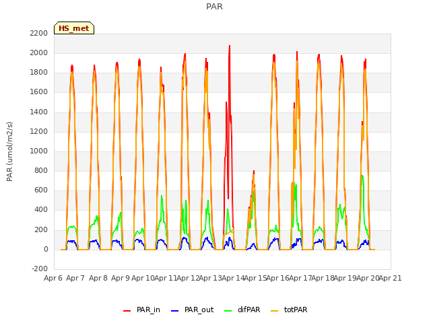
Task: Click the totPAR legend entry
Action: [x=289, y=310]
